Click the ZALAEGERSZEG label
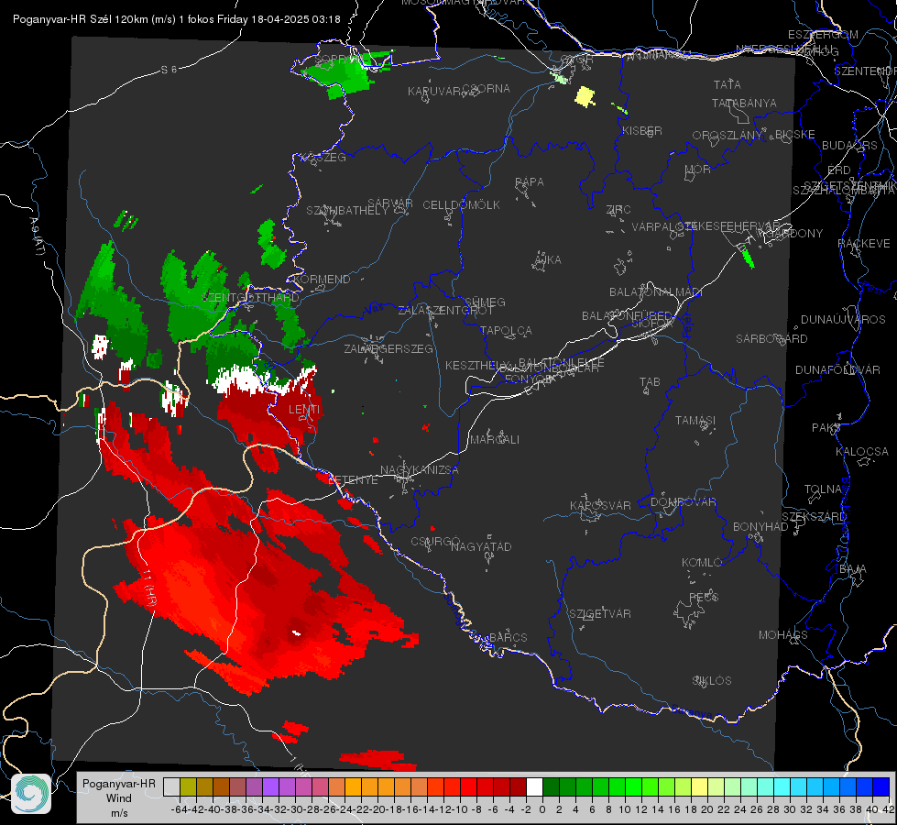Viewport: 897px width, 825px height. coord(388,348)
